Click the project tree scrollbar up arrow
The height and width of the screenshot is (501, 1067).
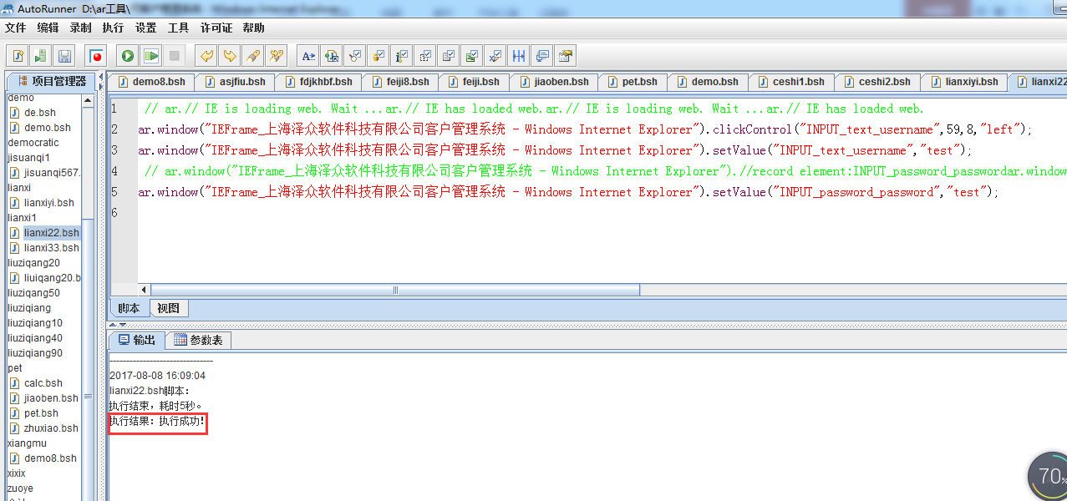coord(89,99)
